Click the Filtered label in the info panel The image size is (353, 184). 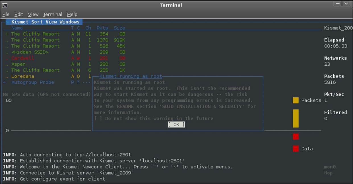(x=336, y=112)
